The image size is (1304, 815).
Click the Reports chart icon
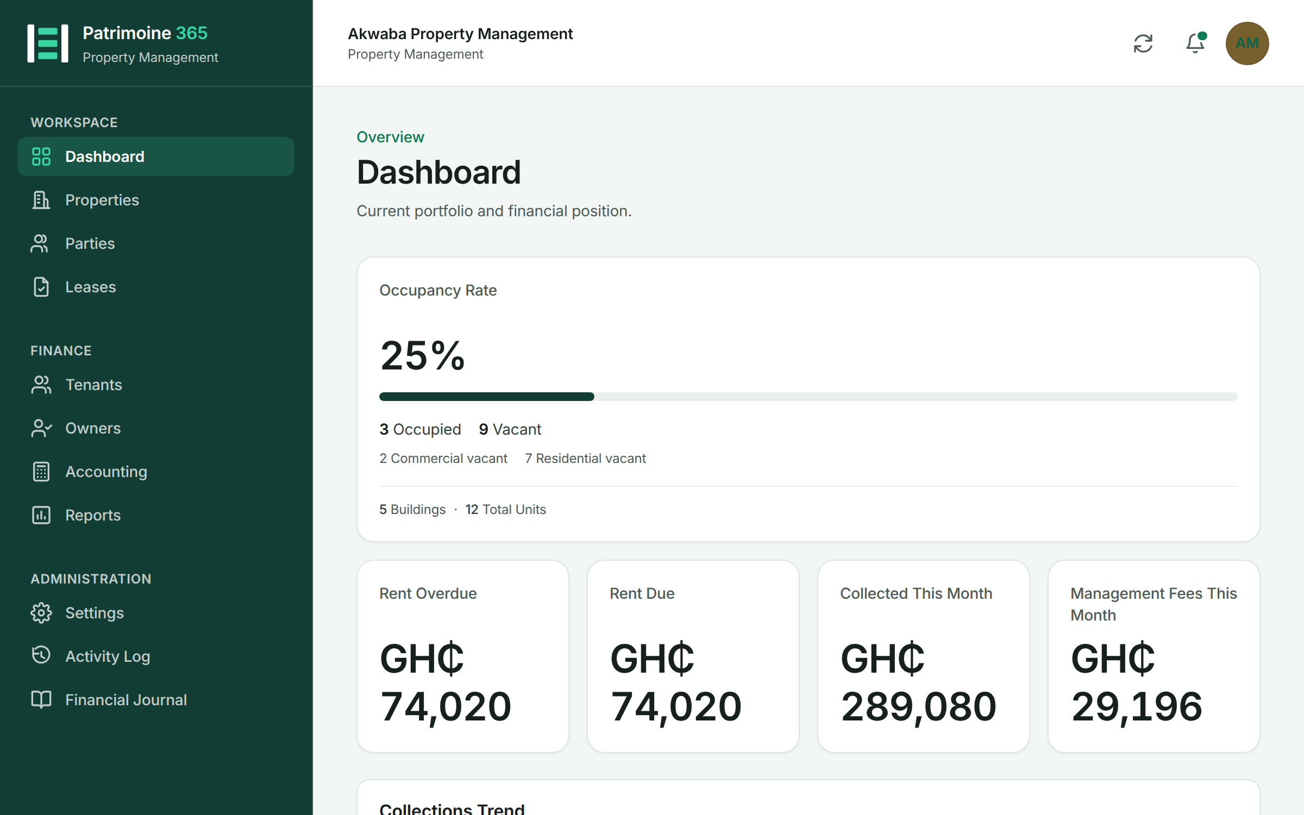[41, 515]
